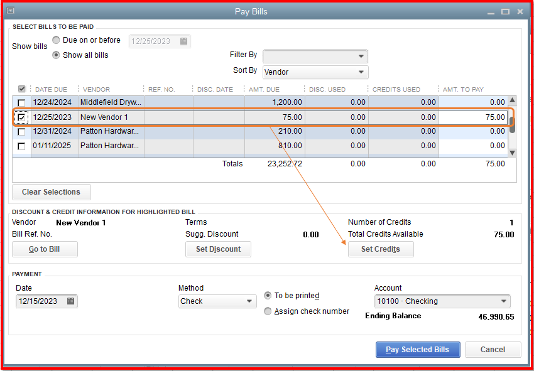
Task: Select 'Due on or before' radio option
Action: coord(57,40)
